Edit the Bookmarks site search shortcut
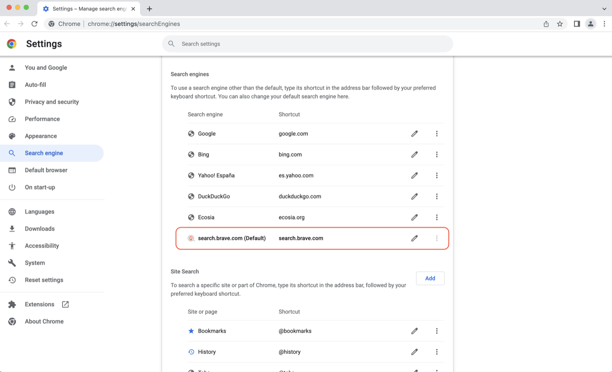The height and width of the screenshot is (372, 612). [x=414, y=331]
